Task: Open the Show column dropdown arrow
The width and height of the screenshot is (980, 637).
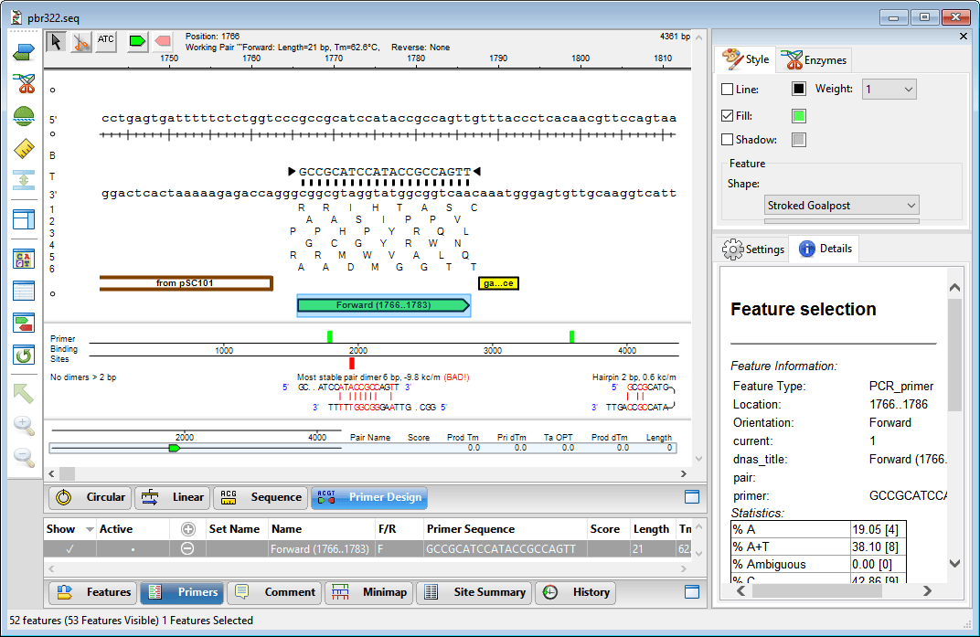Action: 90,529
